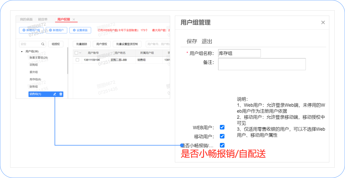Toggle the 是否小畅报销 checkbox
This screenshot has width=345, height=178.
(x=222, y=145)
